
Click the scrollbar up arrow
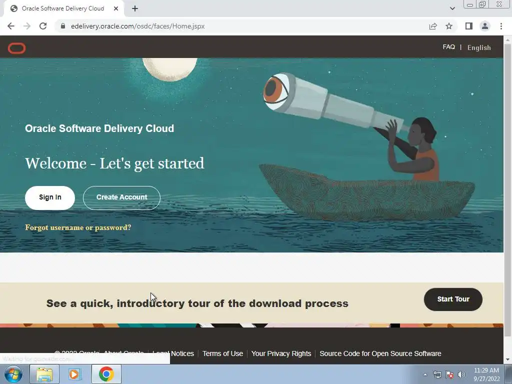pos(508,39)
